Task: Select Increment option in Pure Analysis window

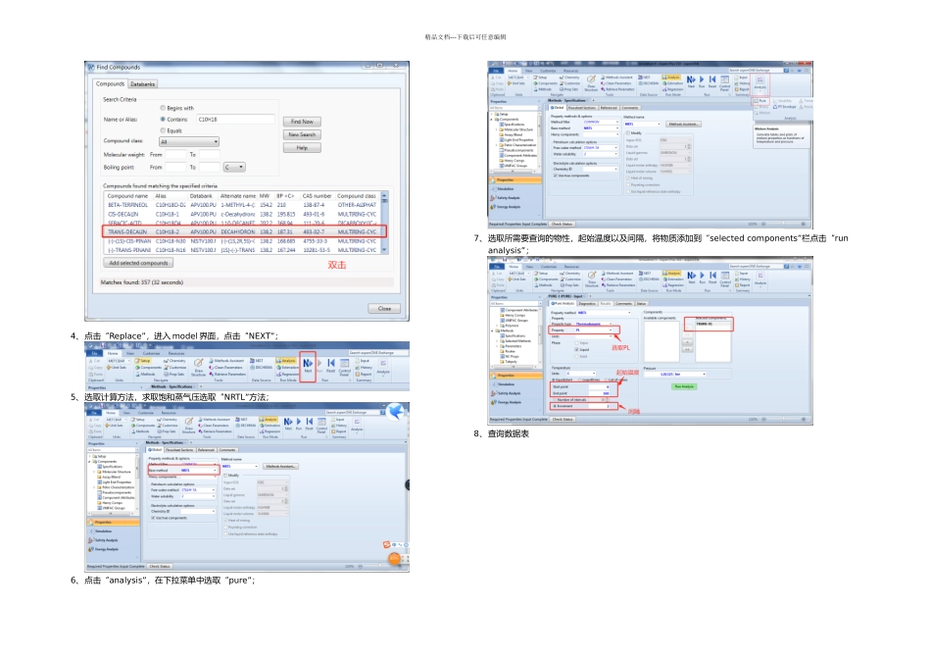Action: click(563, 406)
